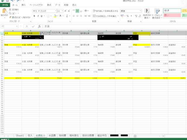The height and width of the screenshot is (140, 187).
Task: Switch to the 数式 (Formulas) ribbon tab
Action: pos(49,5)
